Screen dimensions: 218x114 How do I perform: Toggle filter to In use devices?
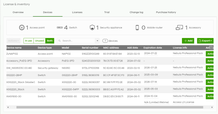[28, 41]
